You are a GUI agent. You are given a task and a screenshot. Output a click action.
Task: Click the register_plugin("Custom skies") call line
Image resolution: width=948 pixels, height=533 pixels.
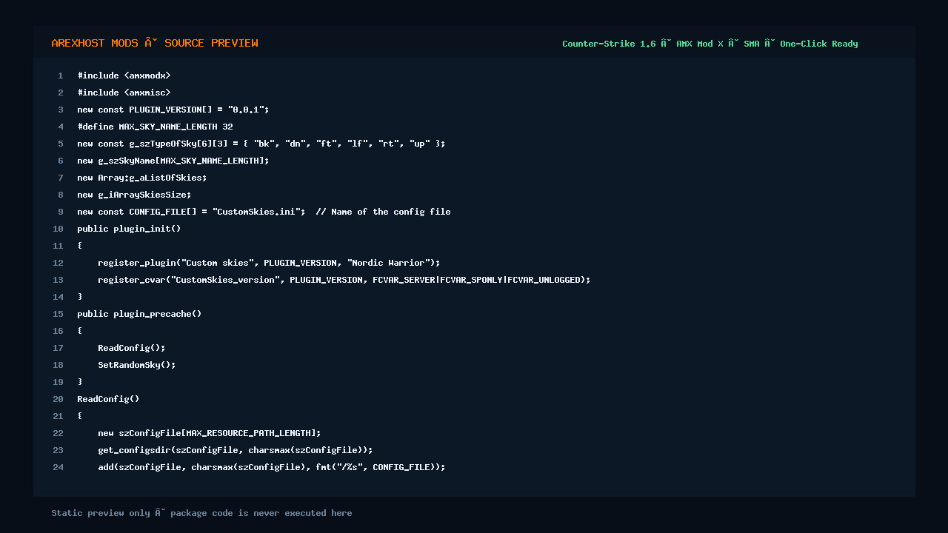point(269,263)
